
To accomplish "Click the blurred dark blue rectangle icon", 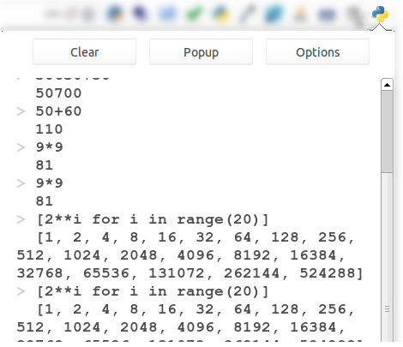I will [327, 14].
